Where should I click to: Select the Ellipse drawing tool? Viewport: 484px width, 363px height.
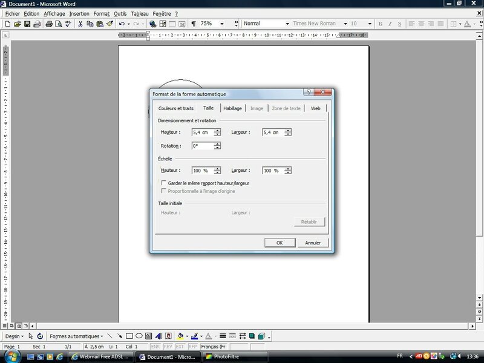point(139,336)
